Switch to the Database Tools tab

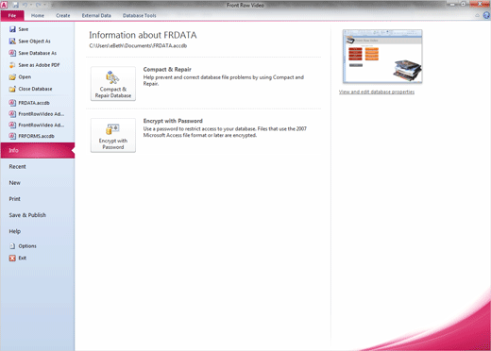[x=140, y=15]
